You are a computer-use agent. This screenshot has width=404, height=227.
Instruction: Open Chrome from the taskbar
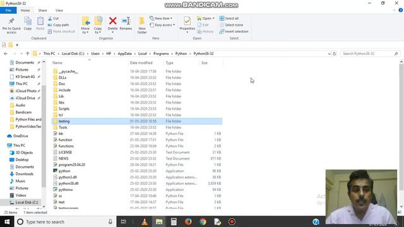click(x=203, y=221)
